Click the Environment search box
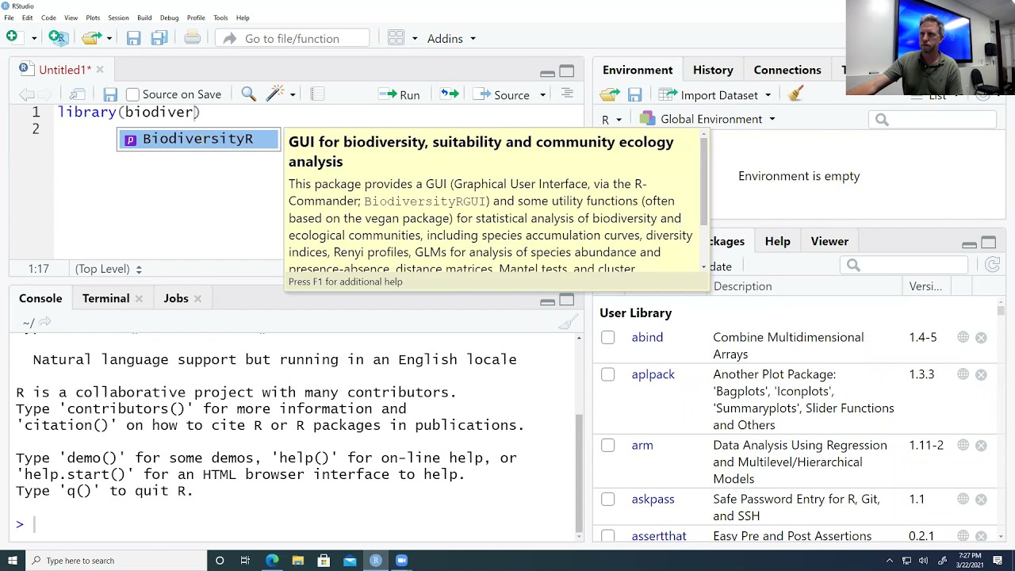Screen dimensions: 1015x571 (932, 120)
